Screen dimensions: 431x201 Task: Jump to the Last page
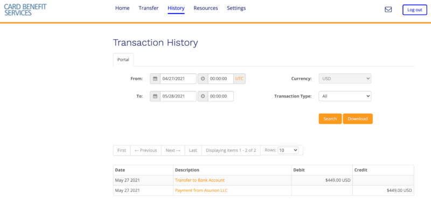pos(193,150)
